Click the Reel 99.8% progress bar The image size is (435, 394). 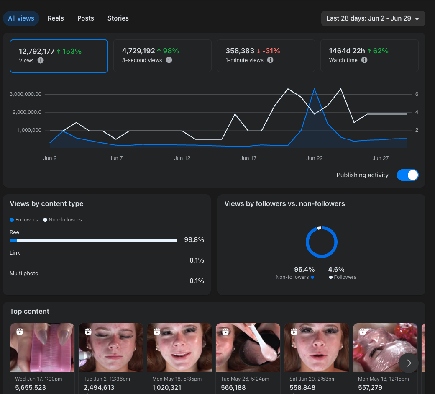click(x=94, y=241)
